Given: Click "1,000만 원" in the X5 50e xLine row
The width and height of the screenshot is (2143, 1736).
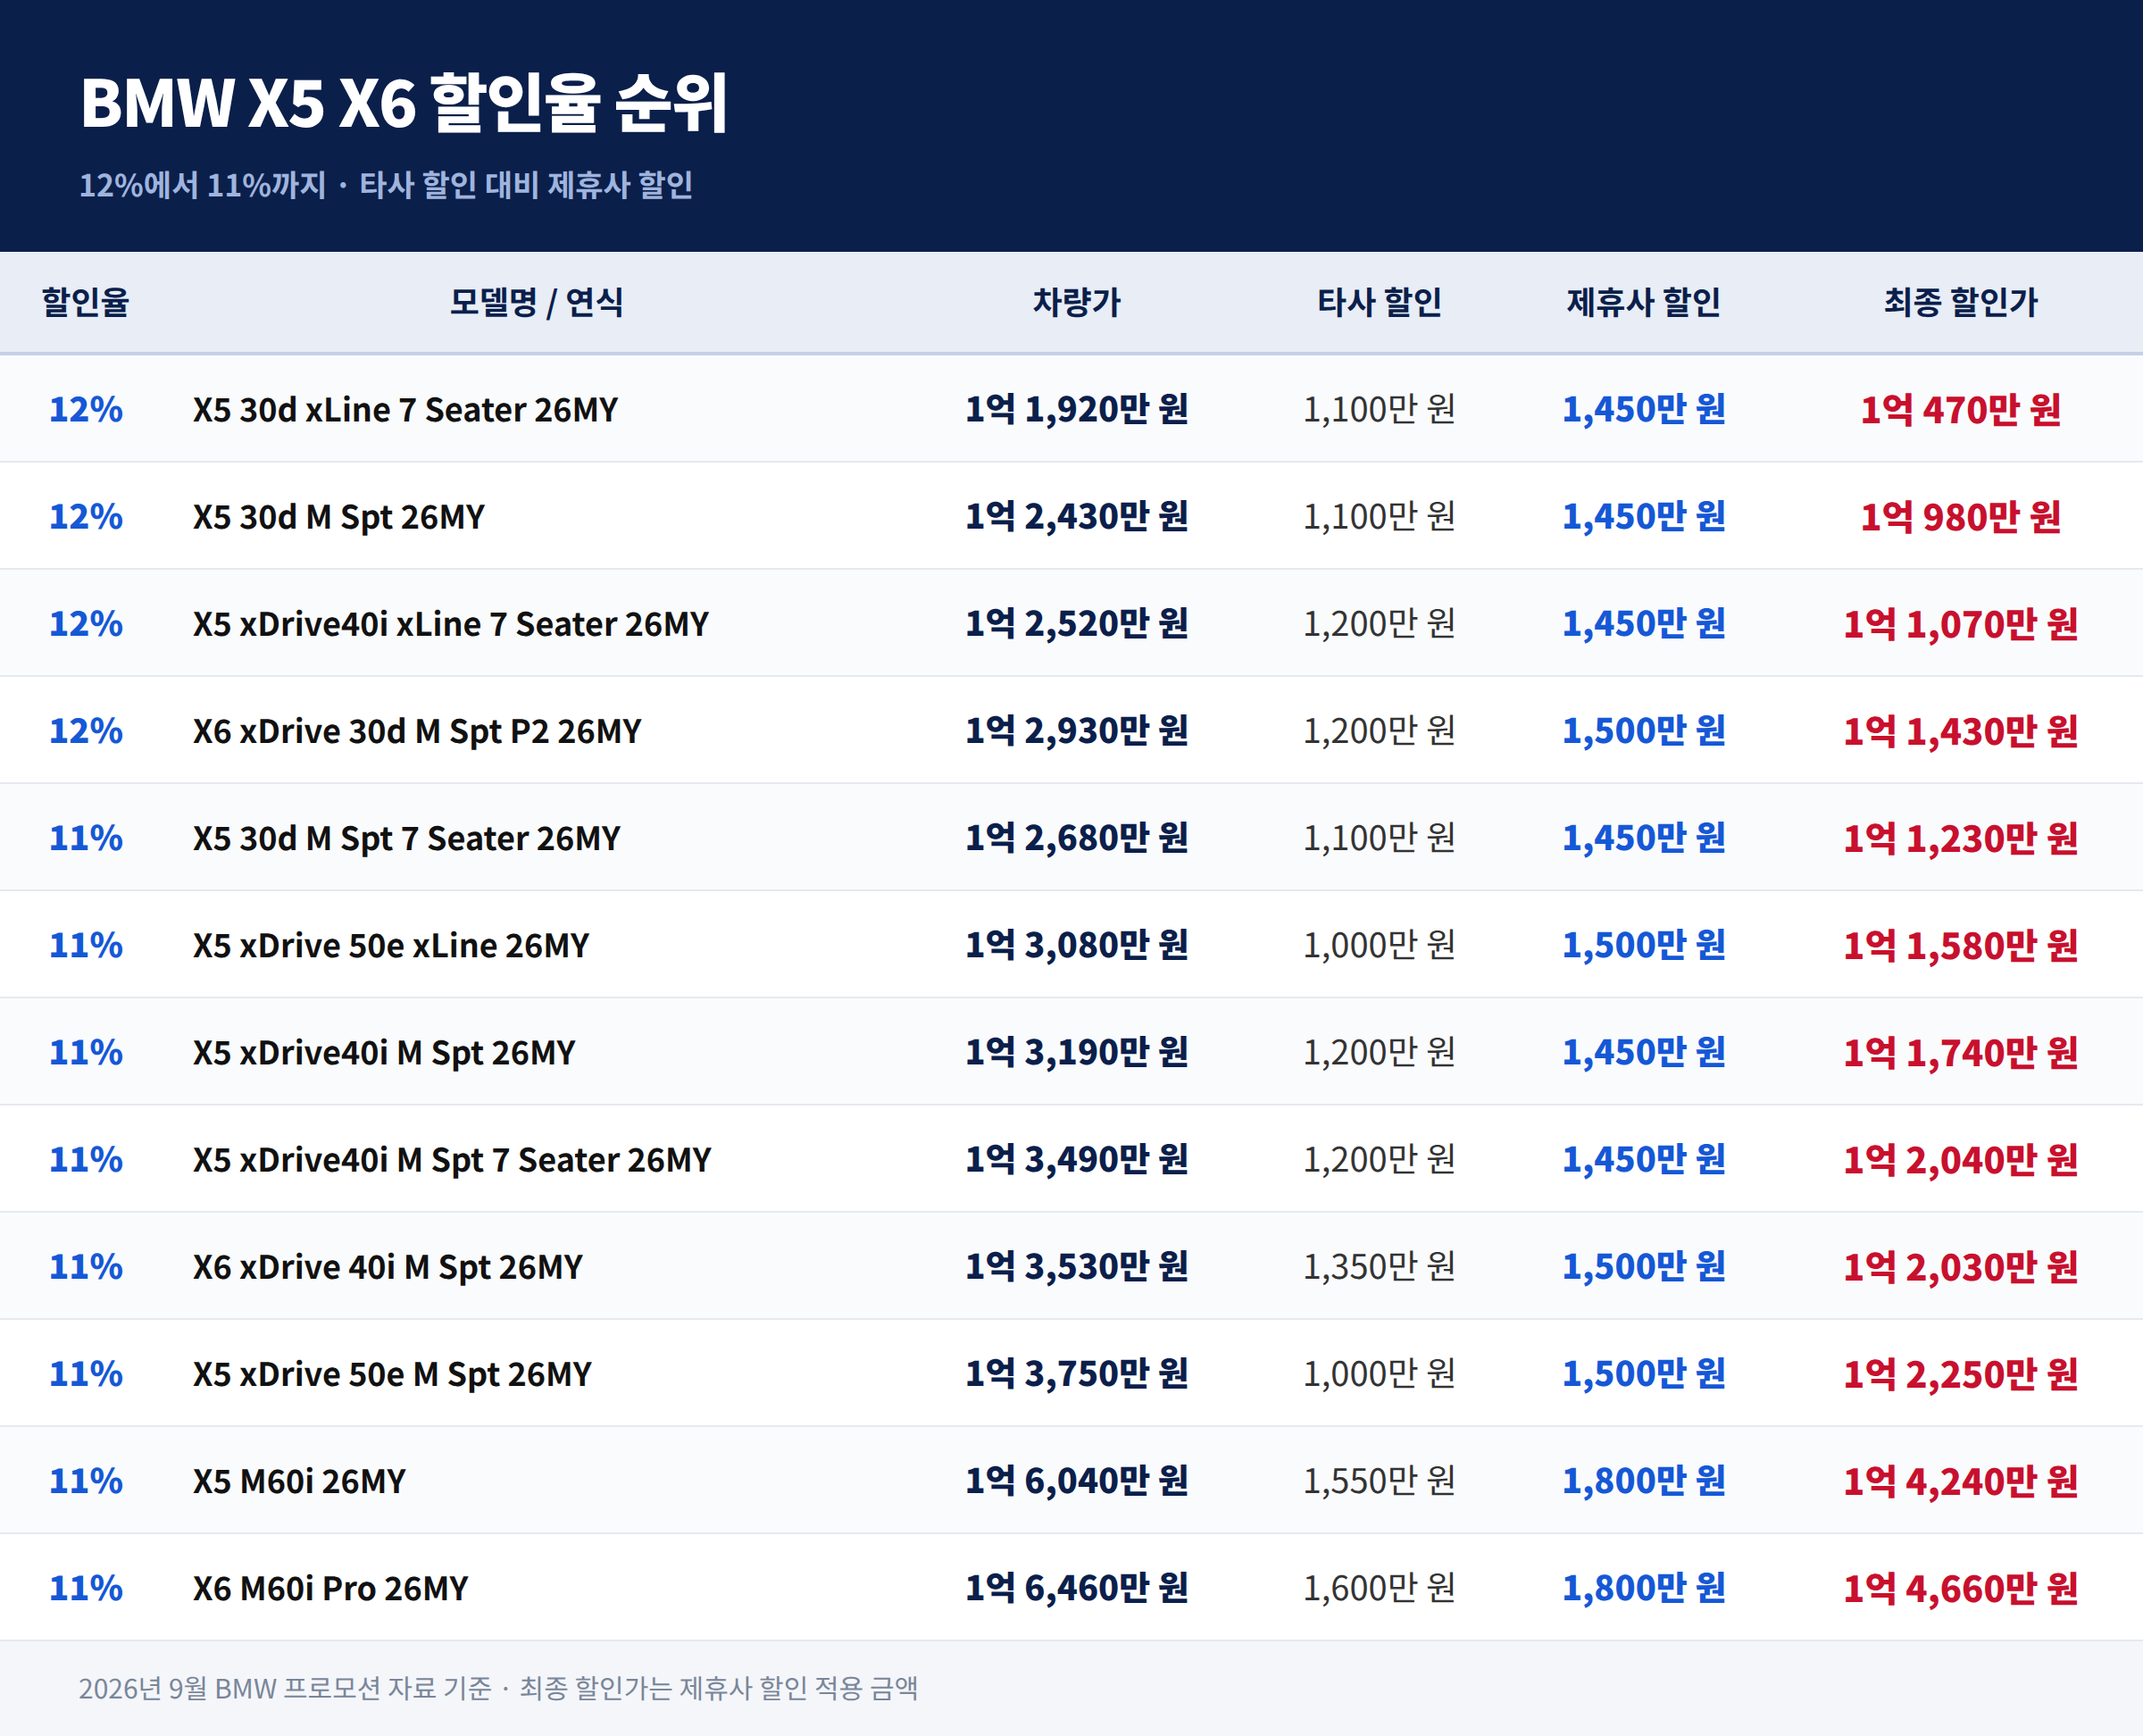Looking at the screenshot, I should (x=1379, y=944).
